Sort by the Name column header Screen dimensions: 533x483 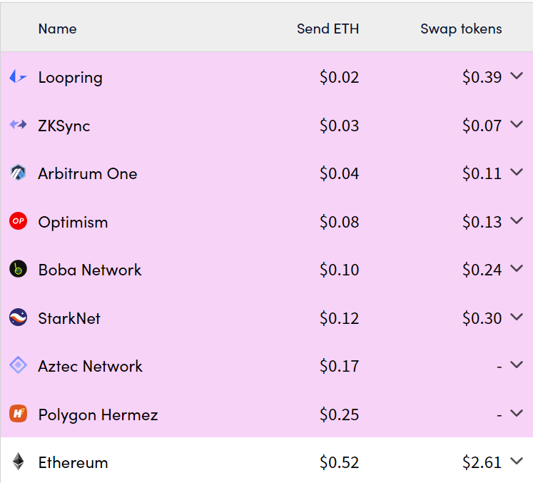[58, 29]
